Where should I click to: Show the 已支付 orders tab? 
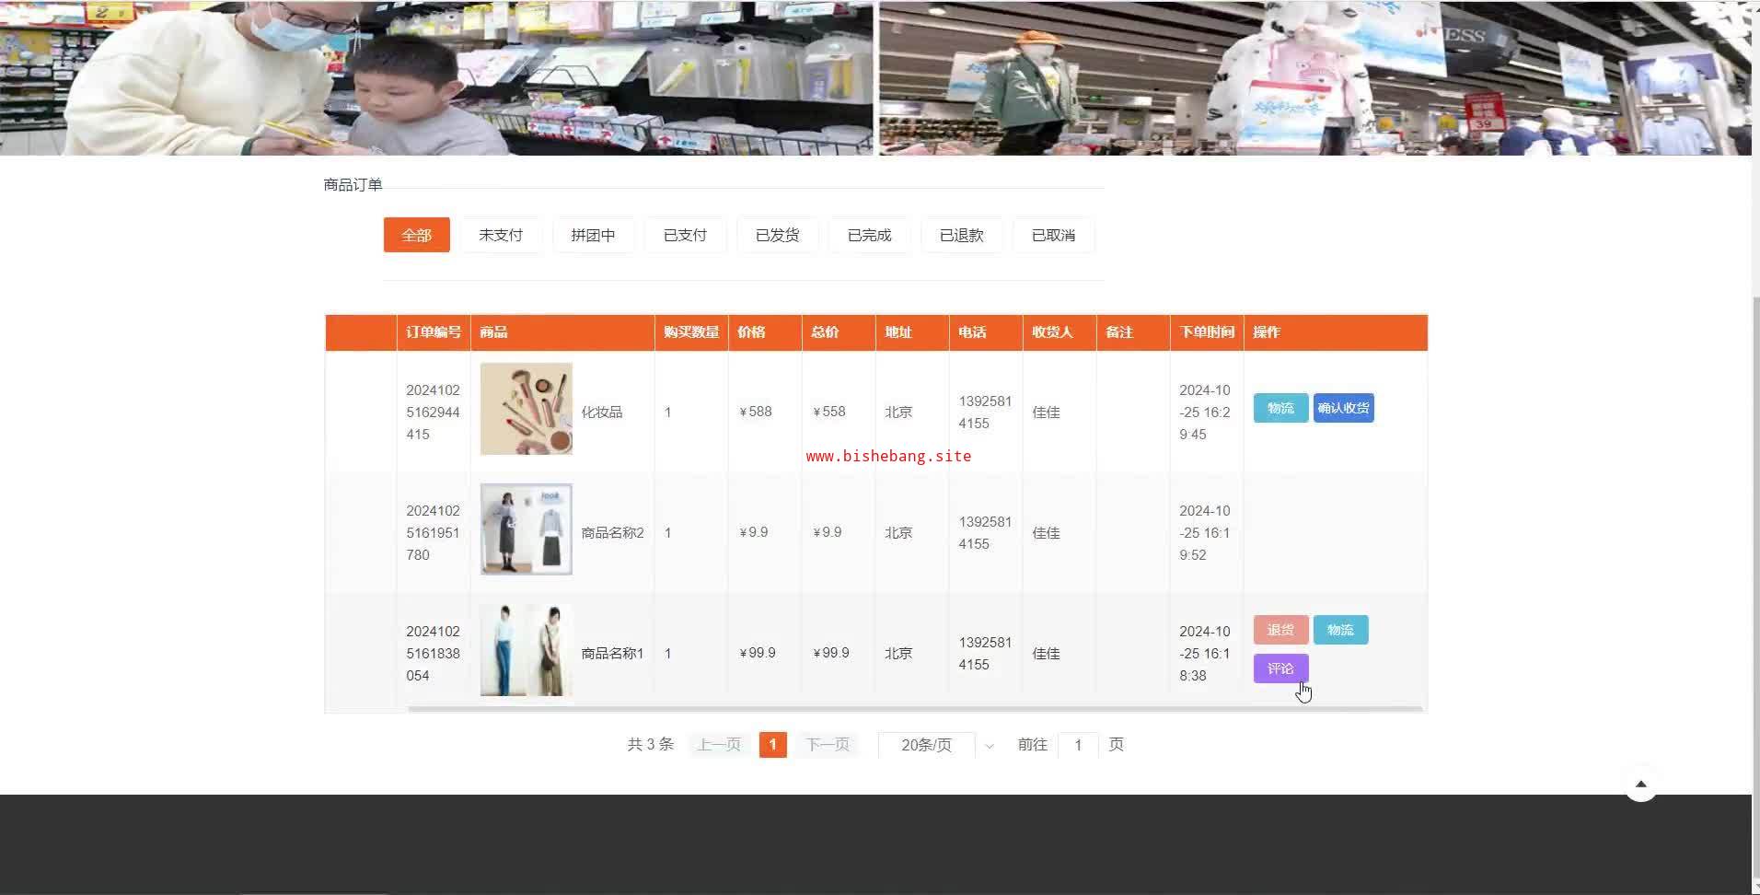[685, 235]
